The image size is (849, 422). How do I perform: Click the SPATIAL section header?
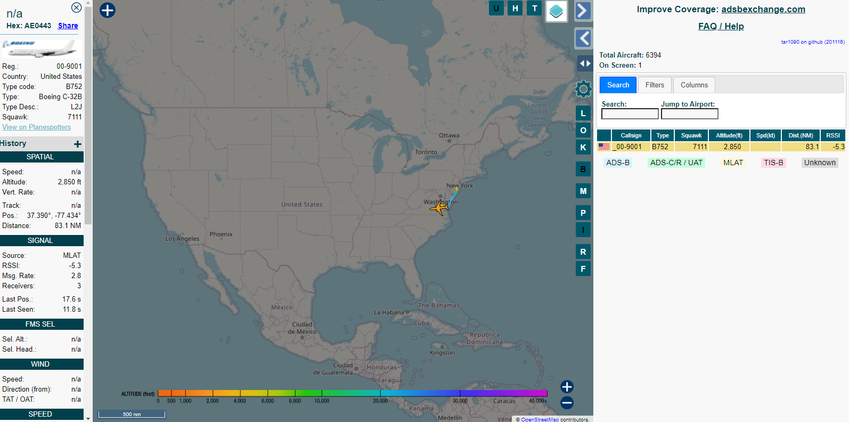pos(42,157)
